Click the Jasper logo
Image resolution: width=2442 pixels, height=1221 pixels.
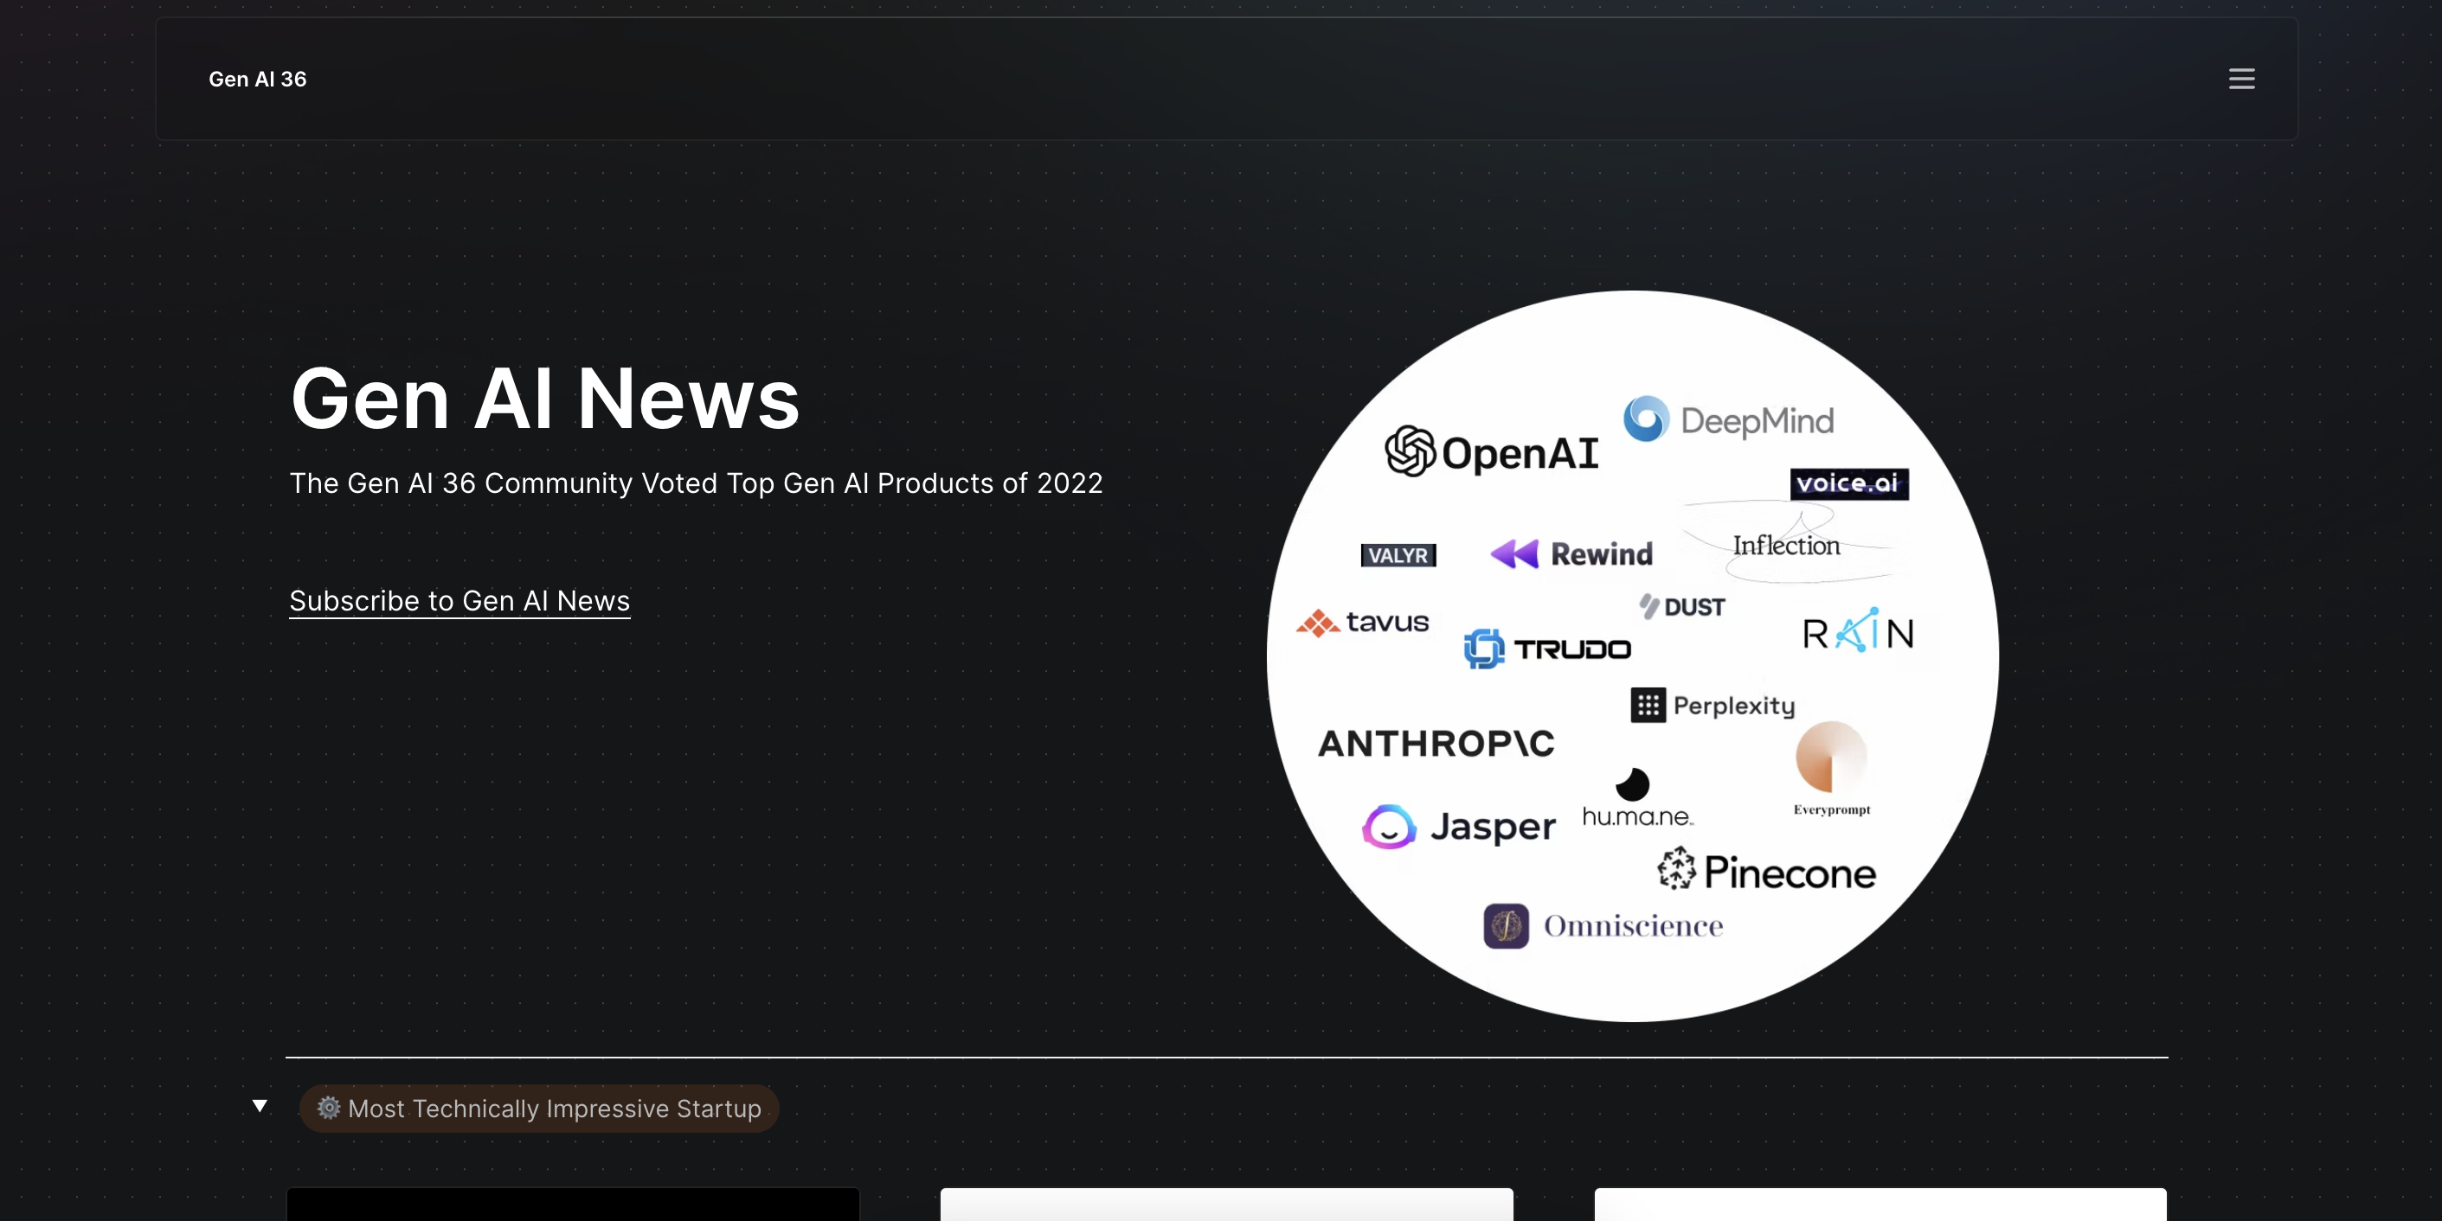(1458, 827)
